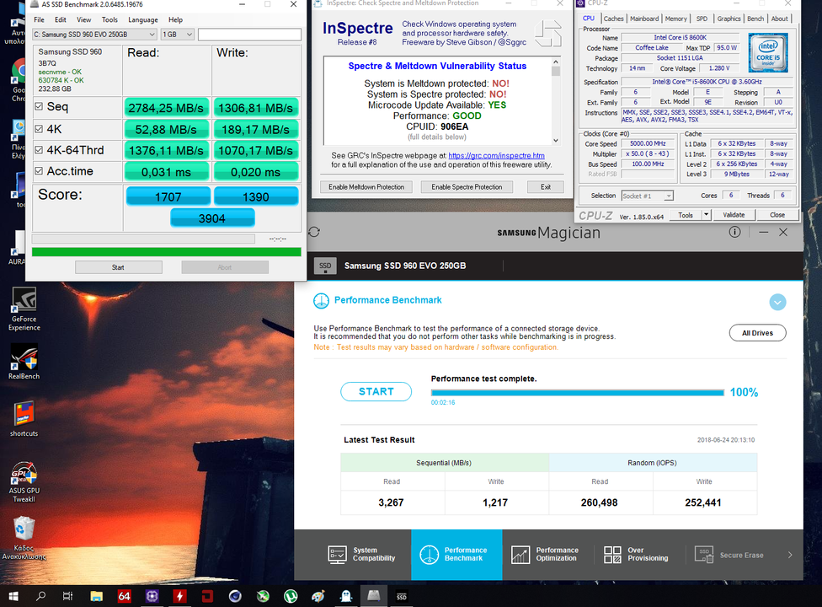Open Secure Erase in Magician bottom bar
Image resolution: width=822 pixels, height=607 pixels.
point(729,555)
